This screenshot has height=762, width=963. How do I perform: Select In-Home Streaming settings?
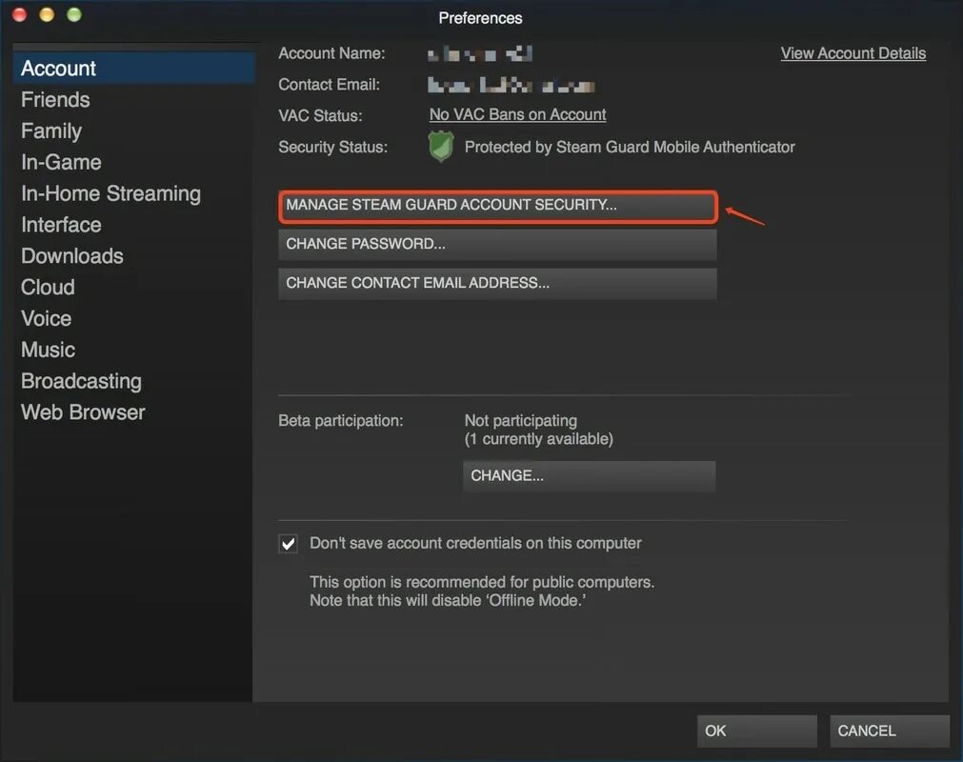point(110,193)
